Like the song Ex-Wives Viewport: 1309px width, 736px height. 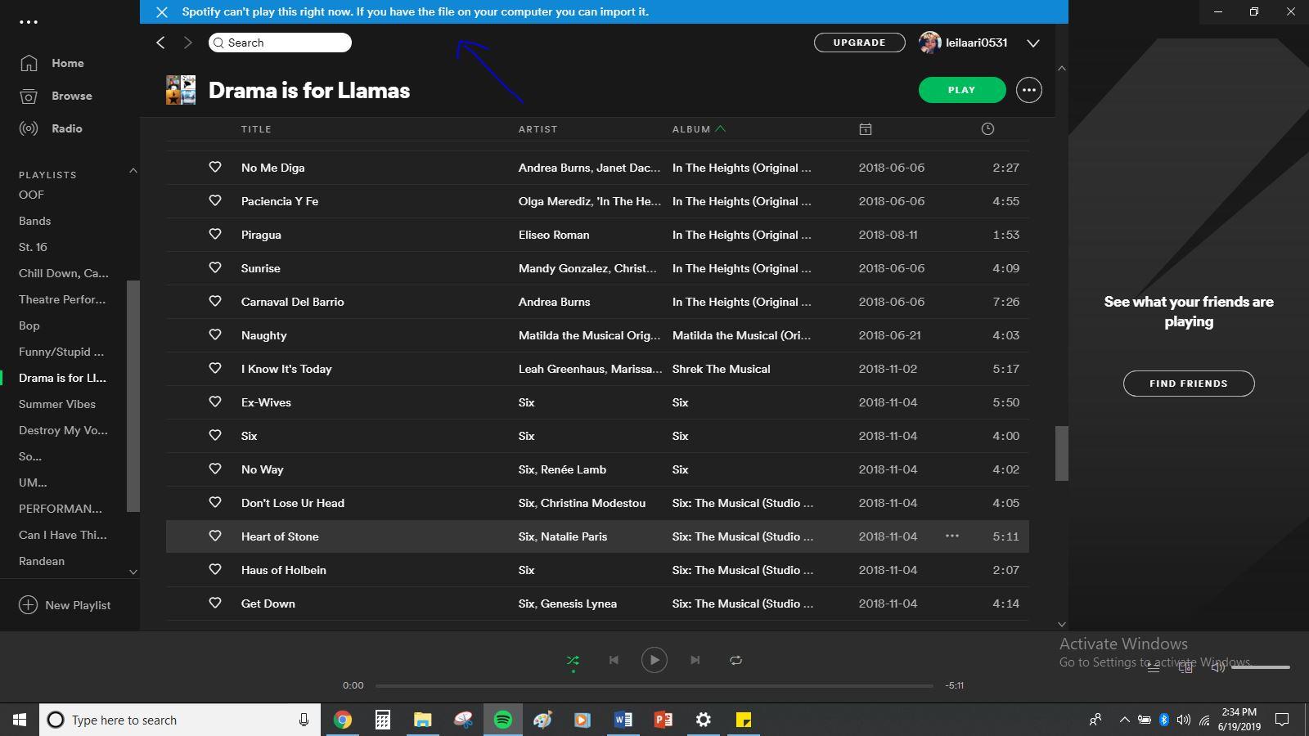[x=215, y=402]
